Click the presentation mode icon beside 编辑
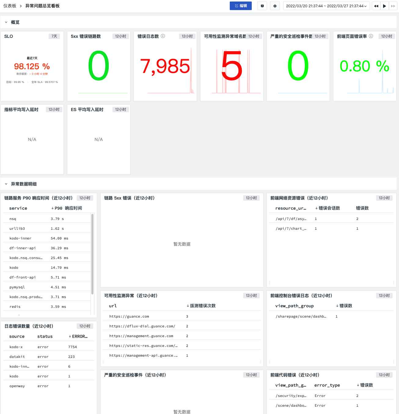The height and width of the screenshot is (414, 399). pos(262,6)
